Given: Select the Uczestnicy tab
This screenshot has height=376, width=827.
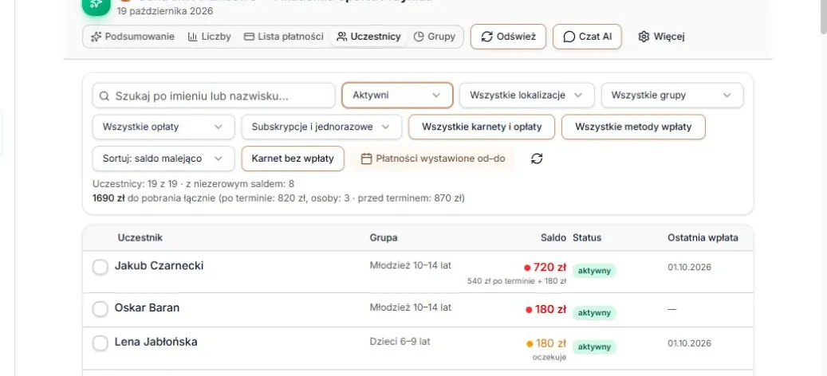Looking at the screenshot, I should [x=369, y=37].
